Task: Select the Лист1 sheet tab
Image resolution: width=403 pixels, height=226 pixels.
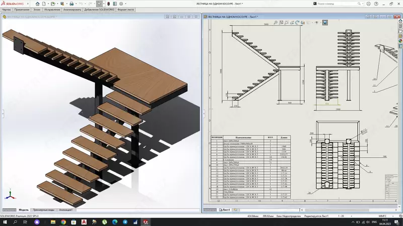Action: click(225, 209)
